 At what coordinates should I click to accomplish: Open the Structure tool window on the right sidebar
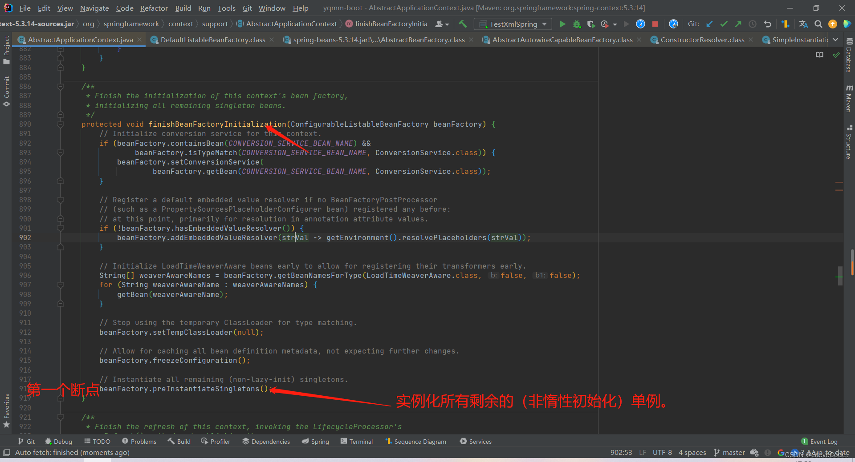click(849, 142)
